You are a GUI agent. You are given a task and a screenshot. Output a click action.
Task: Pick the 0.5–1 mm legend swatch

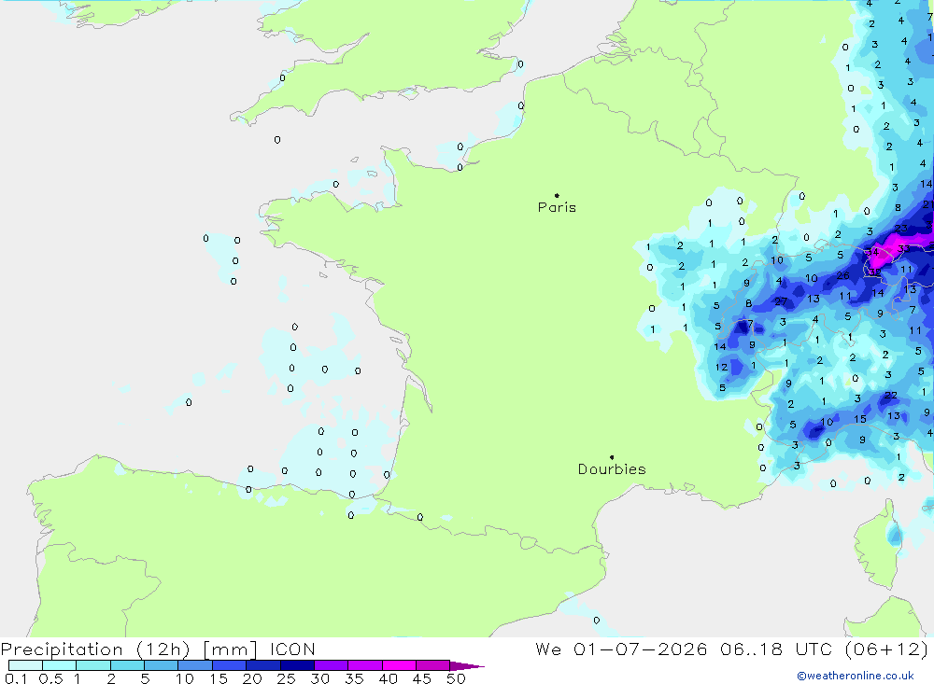(x=59, y=665)
